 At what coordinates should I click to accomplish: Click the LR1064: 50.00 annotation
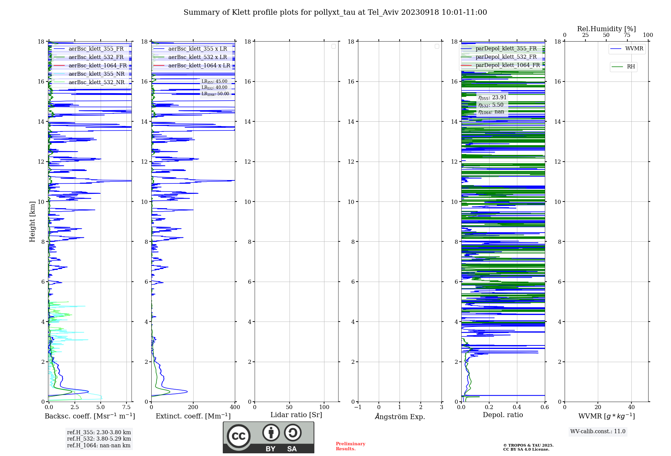pyautogui.click(x=215, y=94)
